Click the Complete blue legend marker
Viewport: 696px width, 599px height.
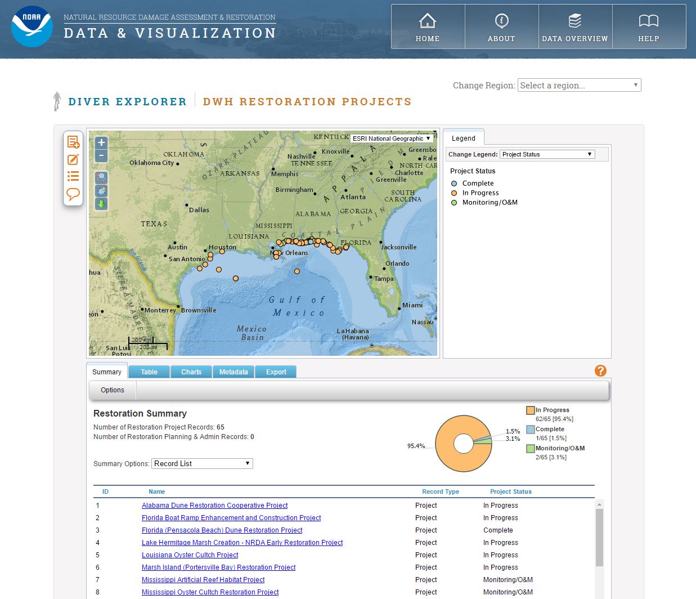point(454,184)
